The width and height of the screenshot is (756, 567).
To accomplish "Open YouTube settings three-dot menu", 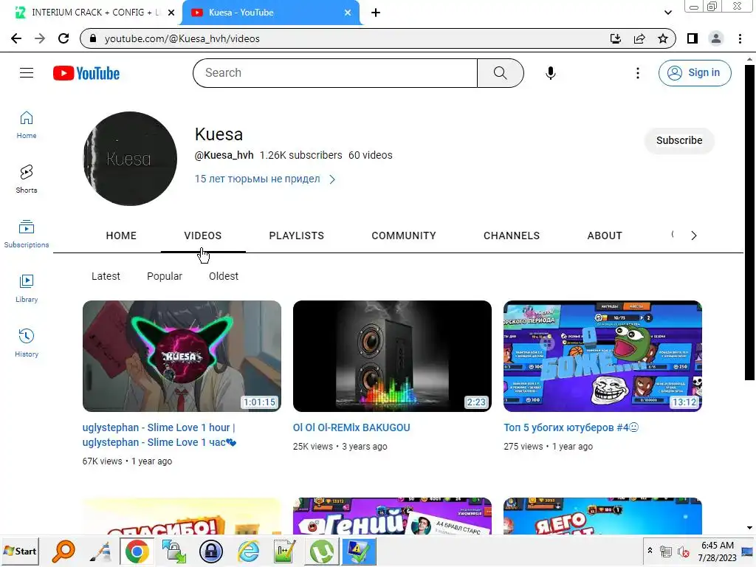I will coord(637,73).
